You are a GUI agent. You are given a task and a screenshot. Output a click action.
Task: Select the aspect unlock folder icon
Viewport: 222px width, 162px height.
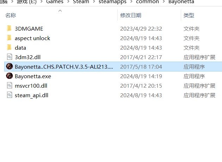point(9,38)
